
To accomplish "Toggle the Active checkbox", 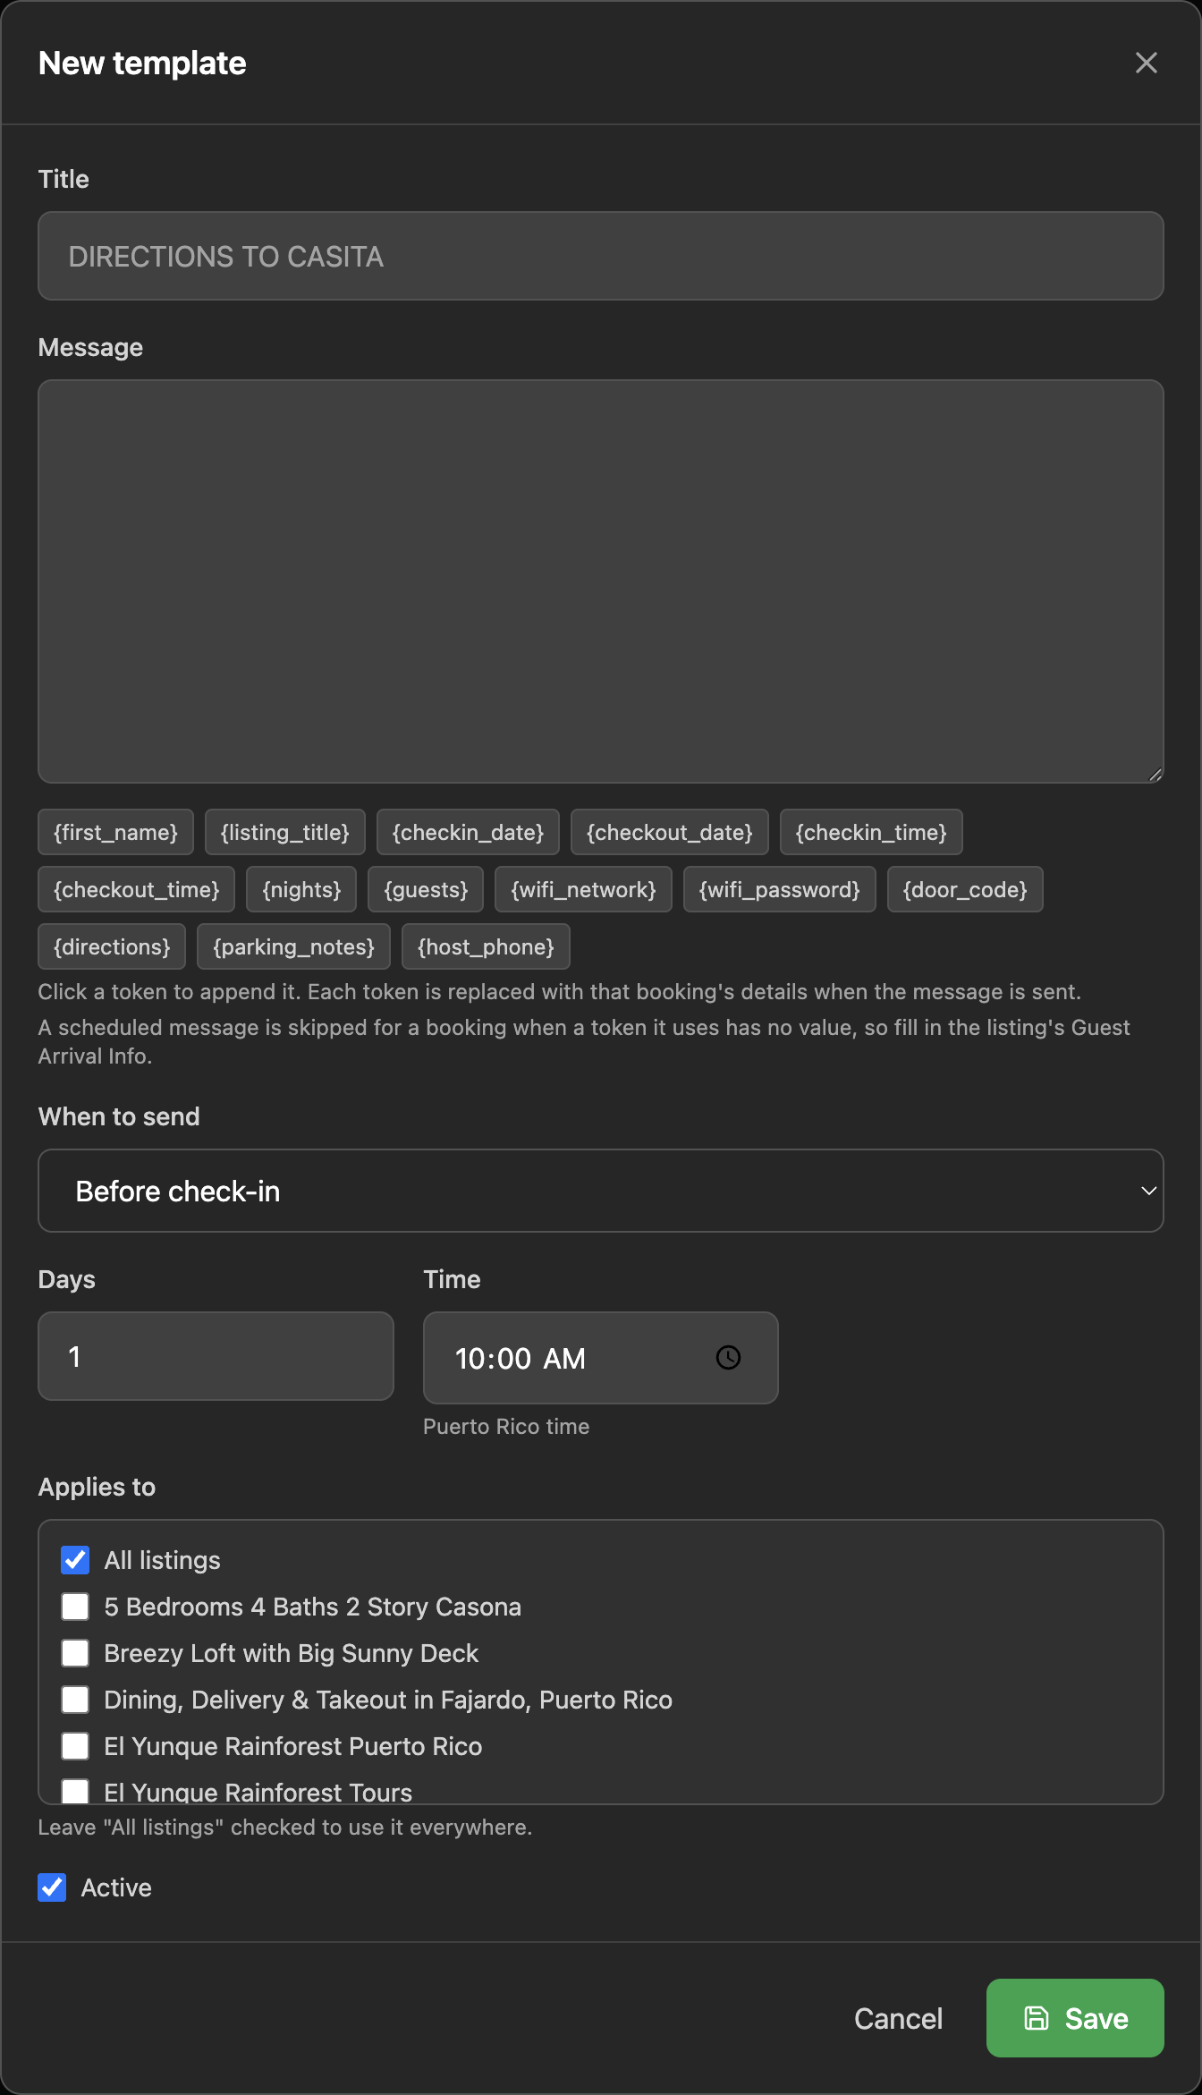I will [x=52, y=1887].
